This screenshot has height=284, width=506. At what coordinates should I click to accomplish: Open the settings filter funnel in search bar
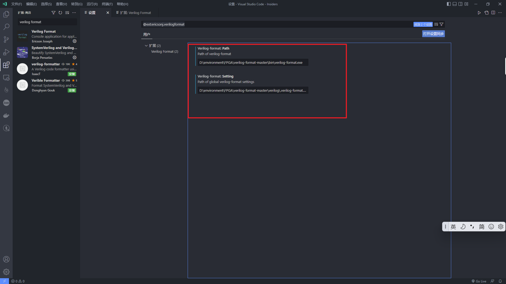coord(442,24)
